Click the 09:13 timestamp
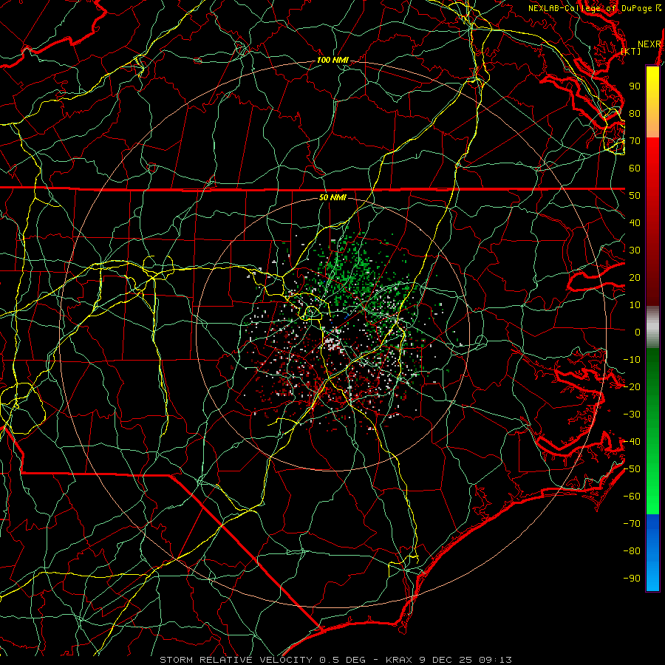 [494, 660]
